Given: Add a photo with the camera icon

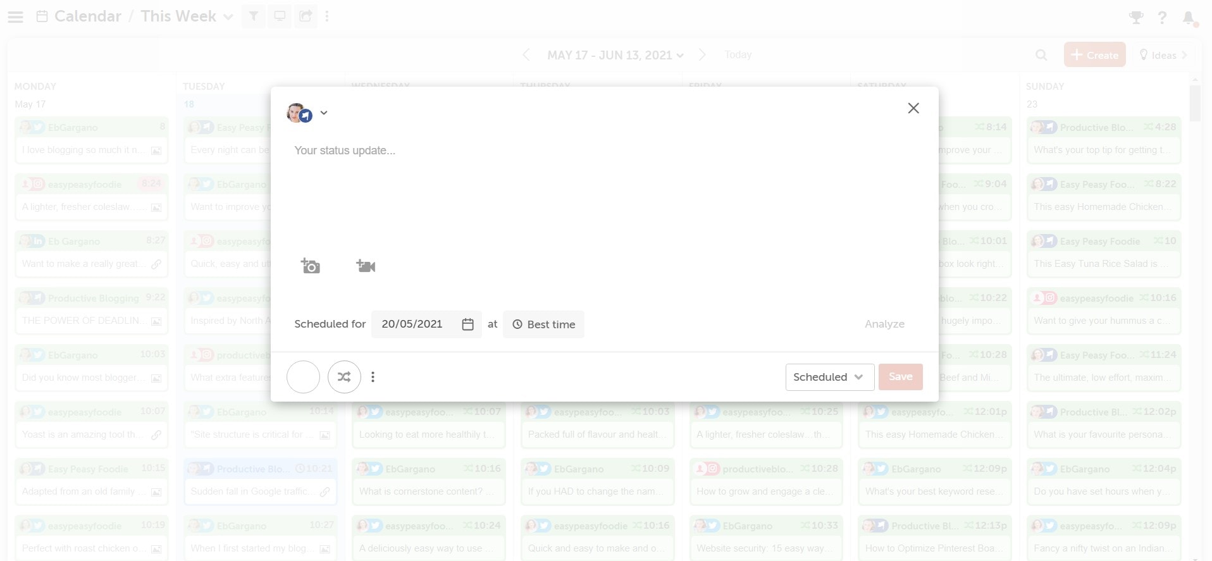Looking at the screenshot, I should (310, 266).
